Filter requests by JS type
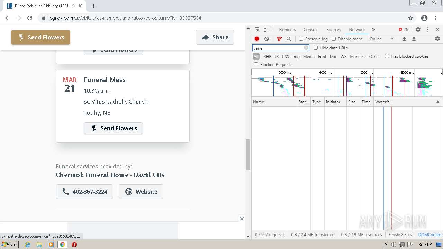The image size is (443, 249). point(277,57)
